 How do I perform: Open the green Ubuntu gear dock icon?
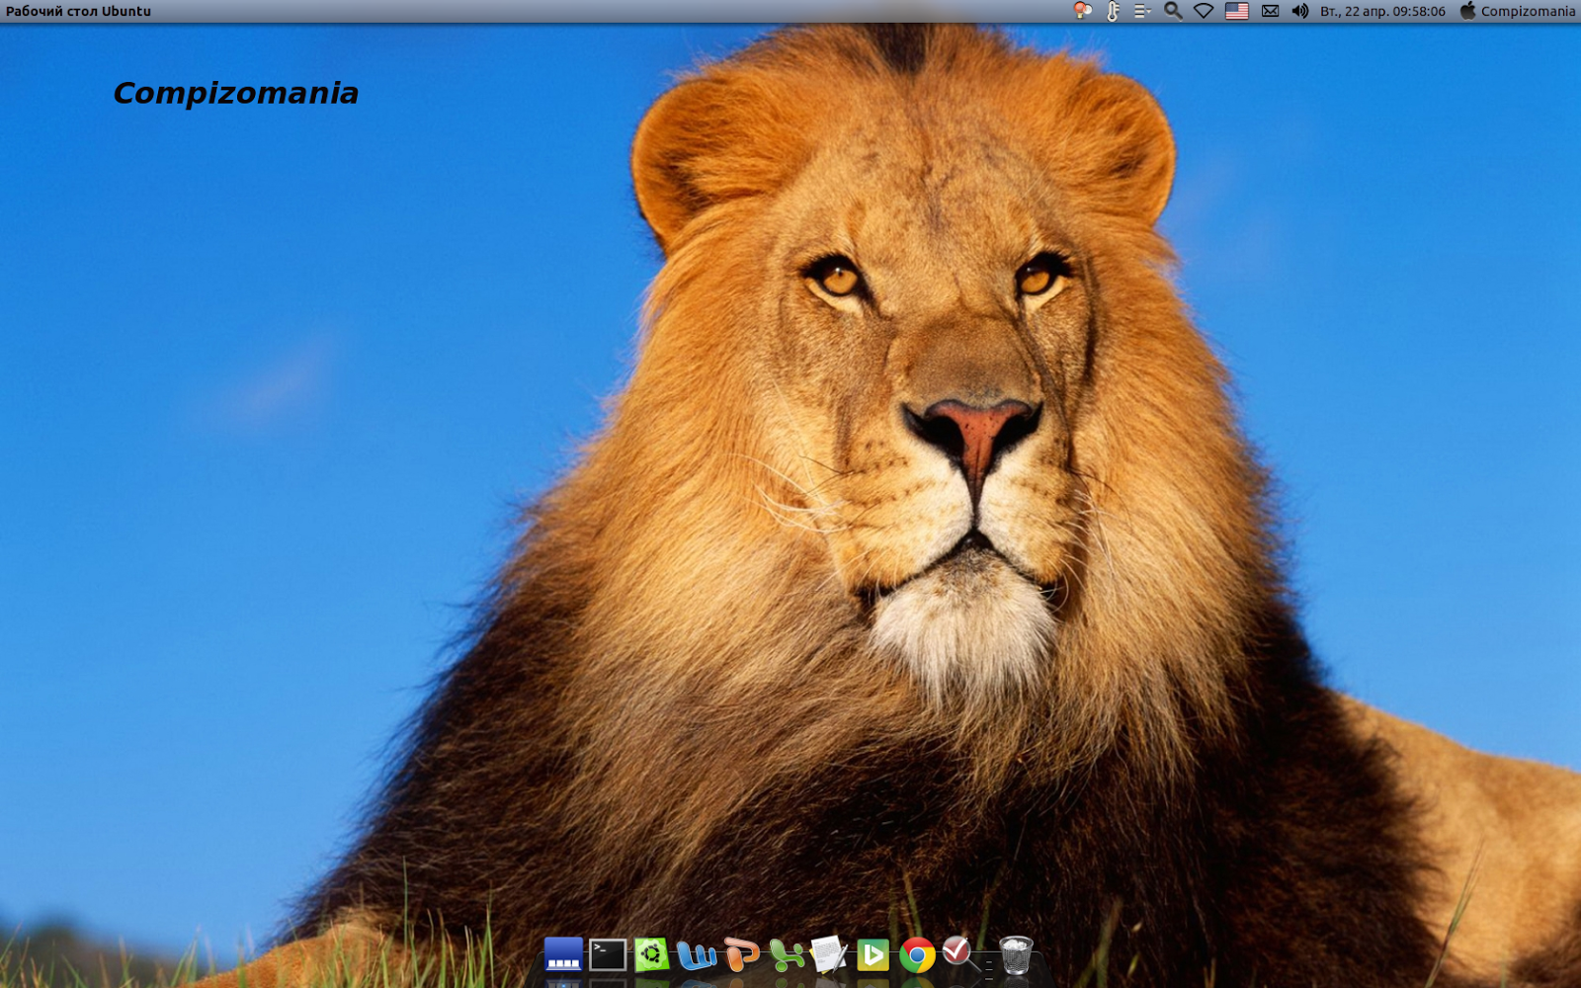(652, 954)
